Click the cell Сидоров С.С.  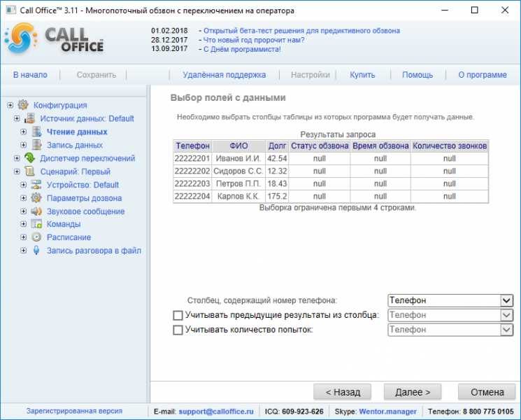238,171
